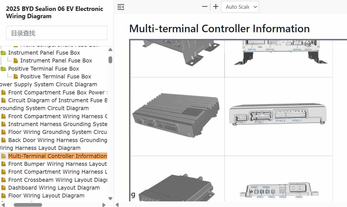Image resolution: width=347 pixels, height=207 pixels.
Task: Click K94 connector face diagram
Action: tap(279, 190)
